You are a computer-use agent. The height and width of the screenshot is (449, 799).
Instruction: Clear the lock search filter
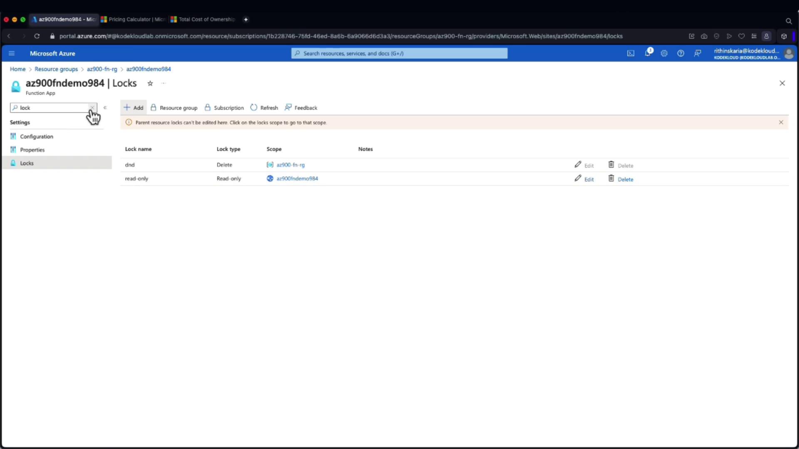click(92, 108)
